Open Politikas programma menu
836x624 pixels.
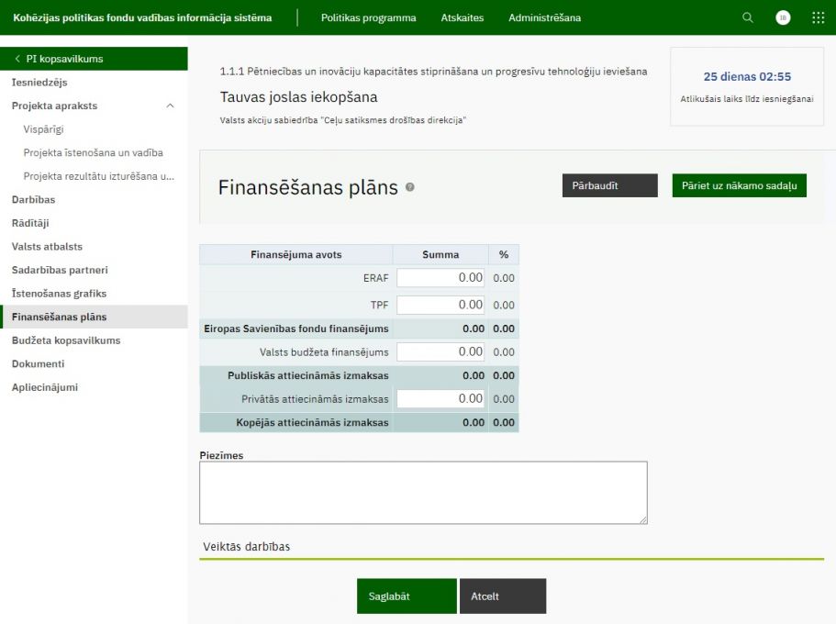coord(368,17)
